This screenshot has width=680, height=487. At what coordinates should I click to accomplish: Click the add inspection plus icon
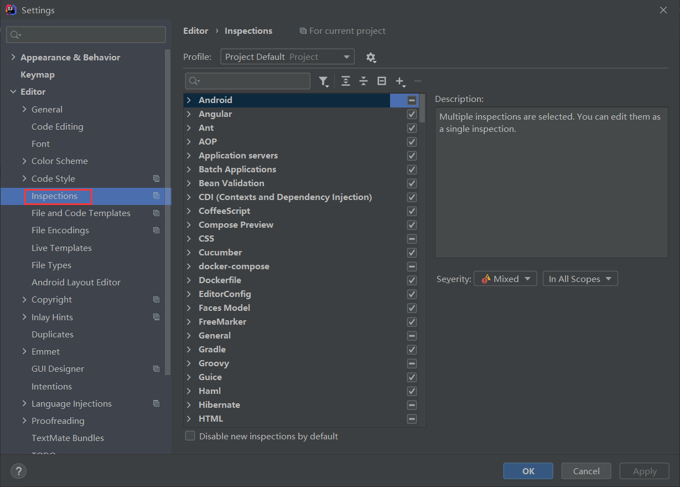click(401, 81)
